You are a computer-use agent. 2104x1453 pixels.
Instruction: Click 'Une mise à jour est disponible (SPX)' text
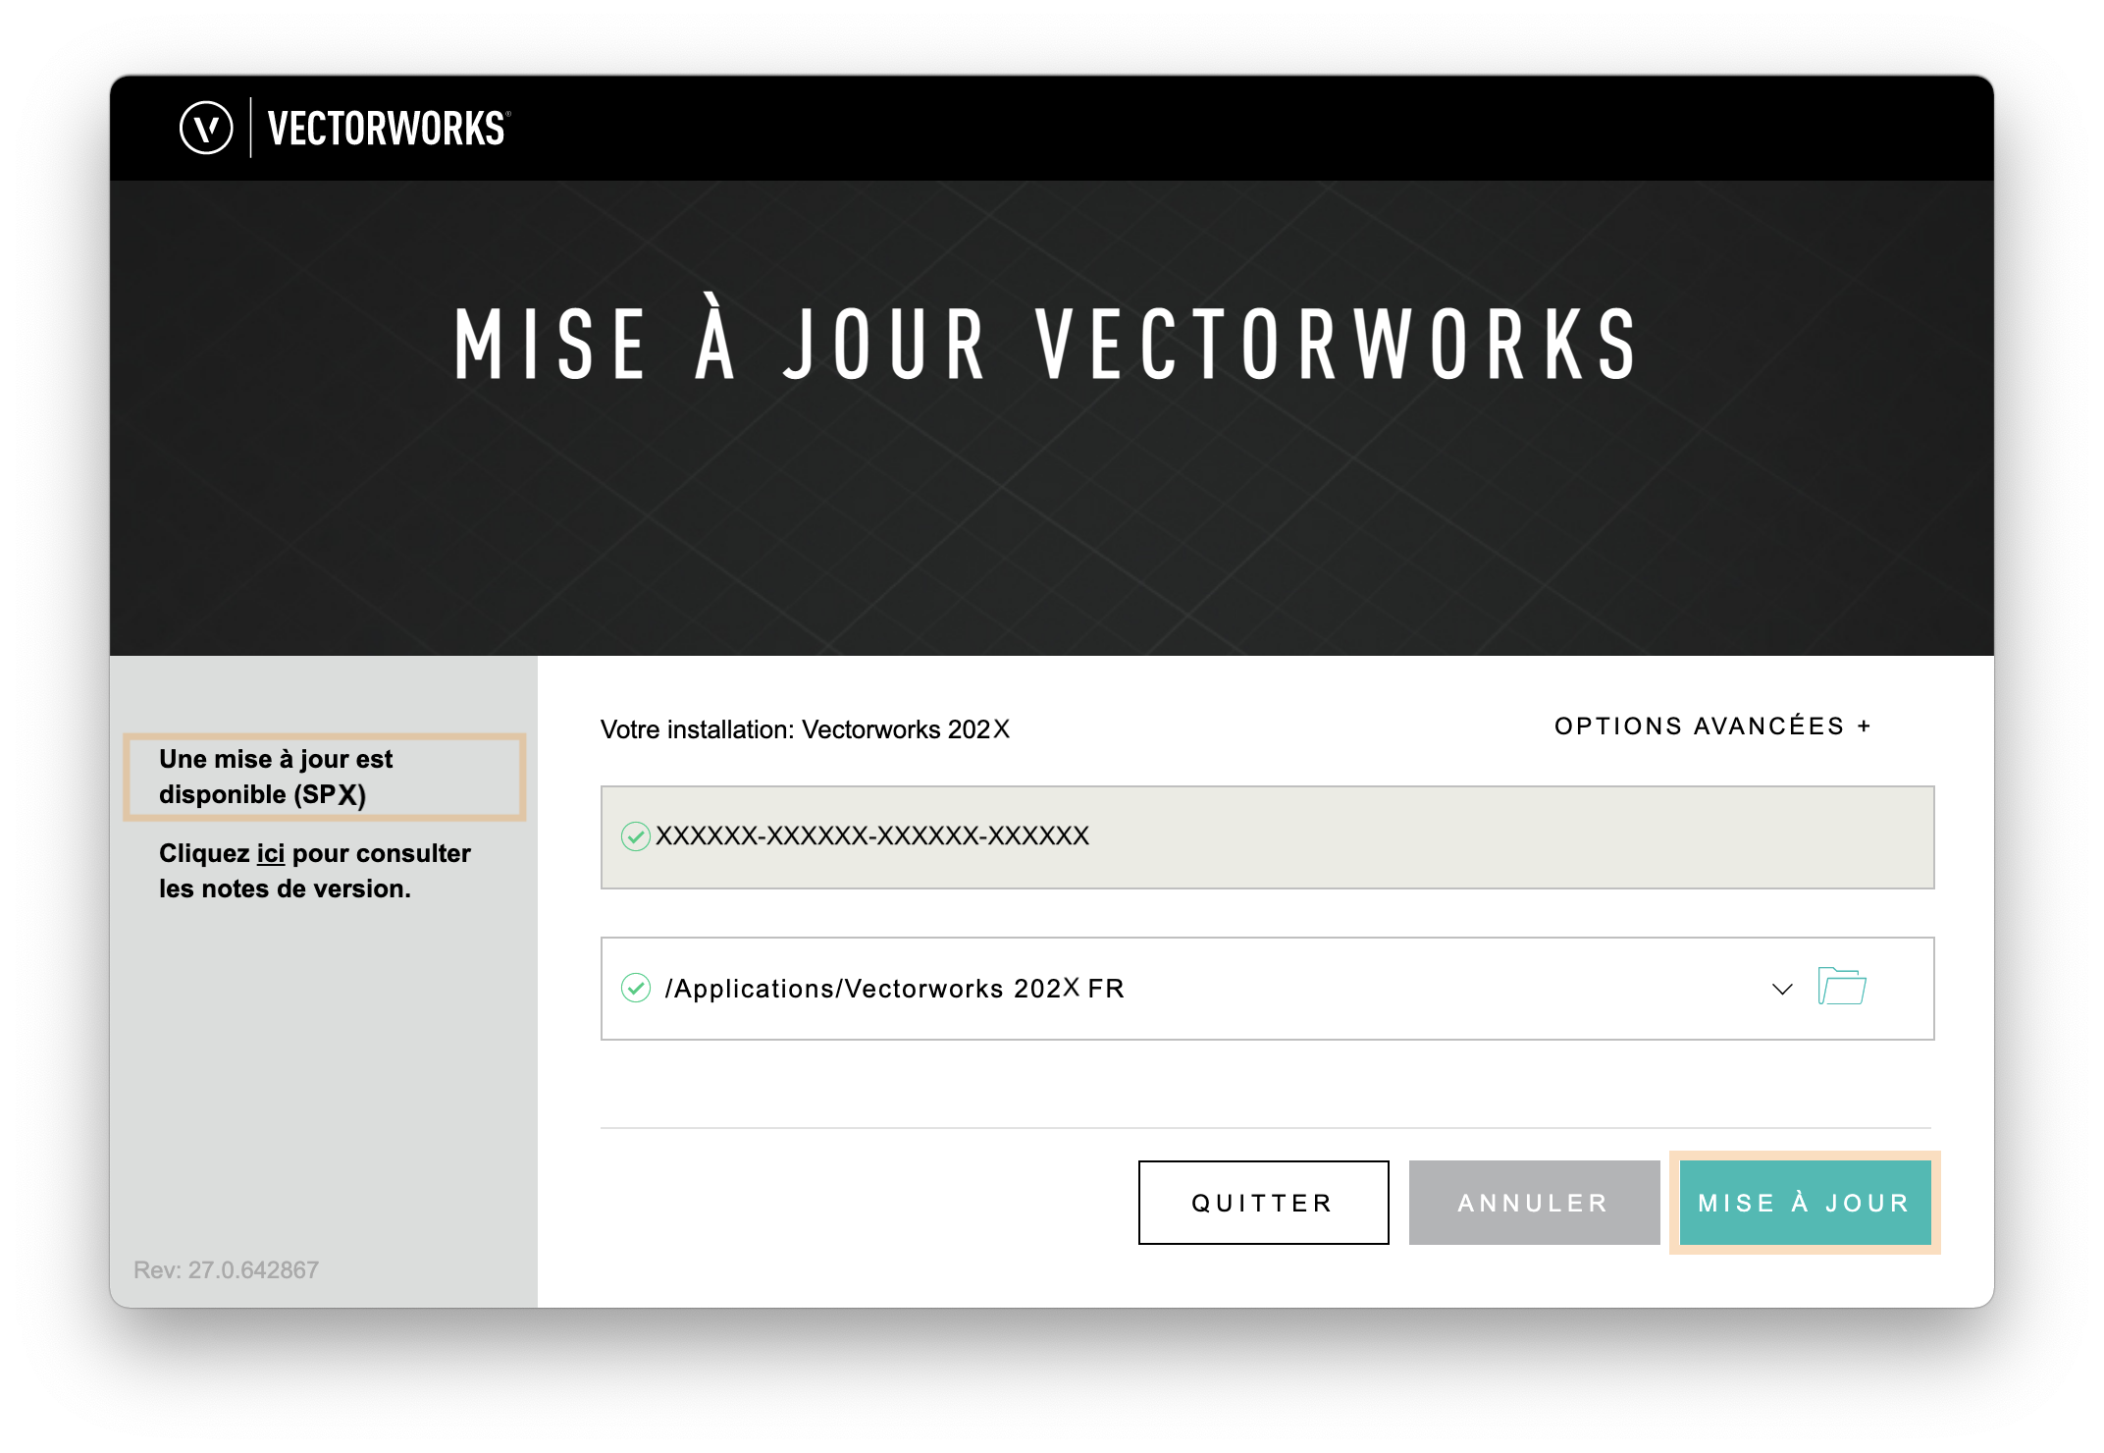(x=276, y=777)
